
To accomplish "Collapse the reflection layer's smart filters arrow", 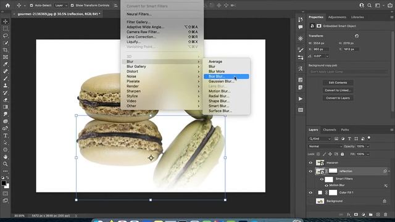I will pos(389,171).
